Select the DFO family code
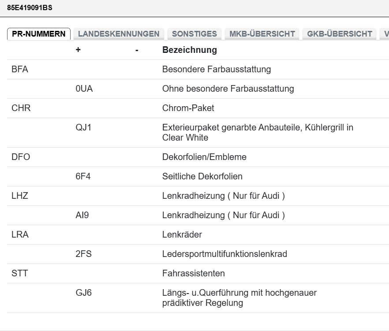The height and width of the screenshot is (331, 389). [21, 157]
